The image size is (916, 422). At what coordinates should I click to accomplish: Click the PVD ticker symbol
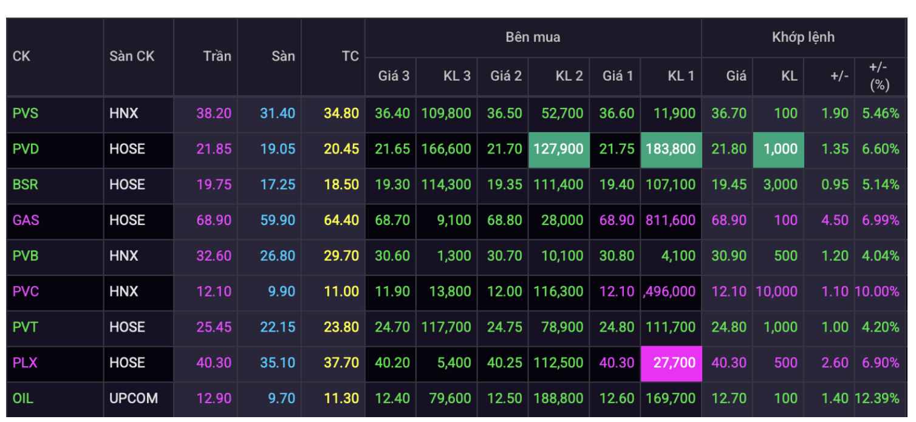[26, 149]
